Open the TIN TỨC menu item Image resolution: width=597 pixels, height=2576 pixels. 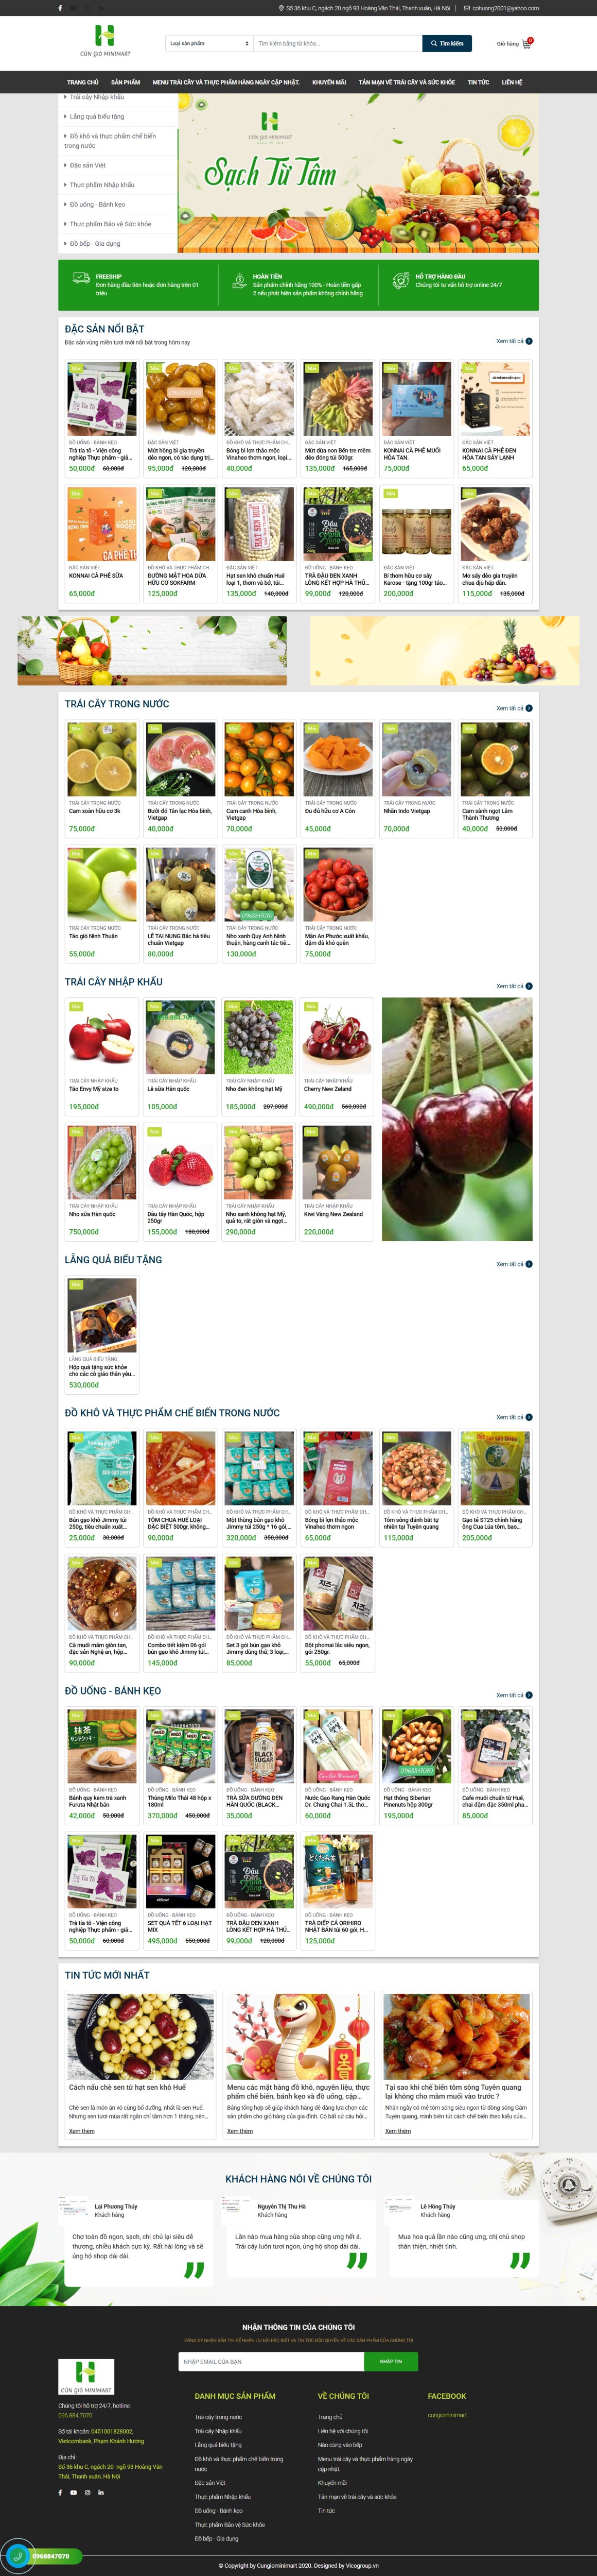(478, 82)
